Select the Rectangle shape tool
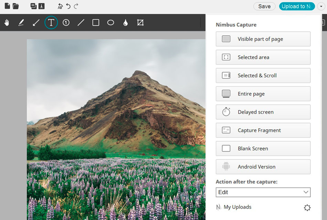This screenshot has height=220, width=327. click(x=96, y=22)
